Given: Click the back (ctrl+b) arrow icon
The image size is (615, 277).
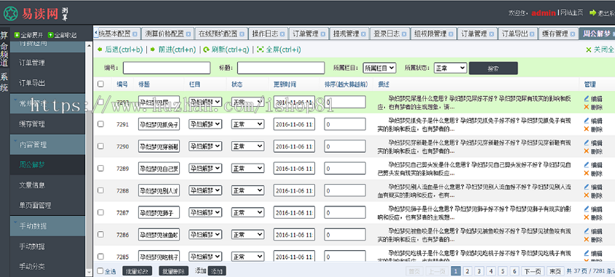Looking at the screenshot, I should [x=100, y=49].
